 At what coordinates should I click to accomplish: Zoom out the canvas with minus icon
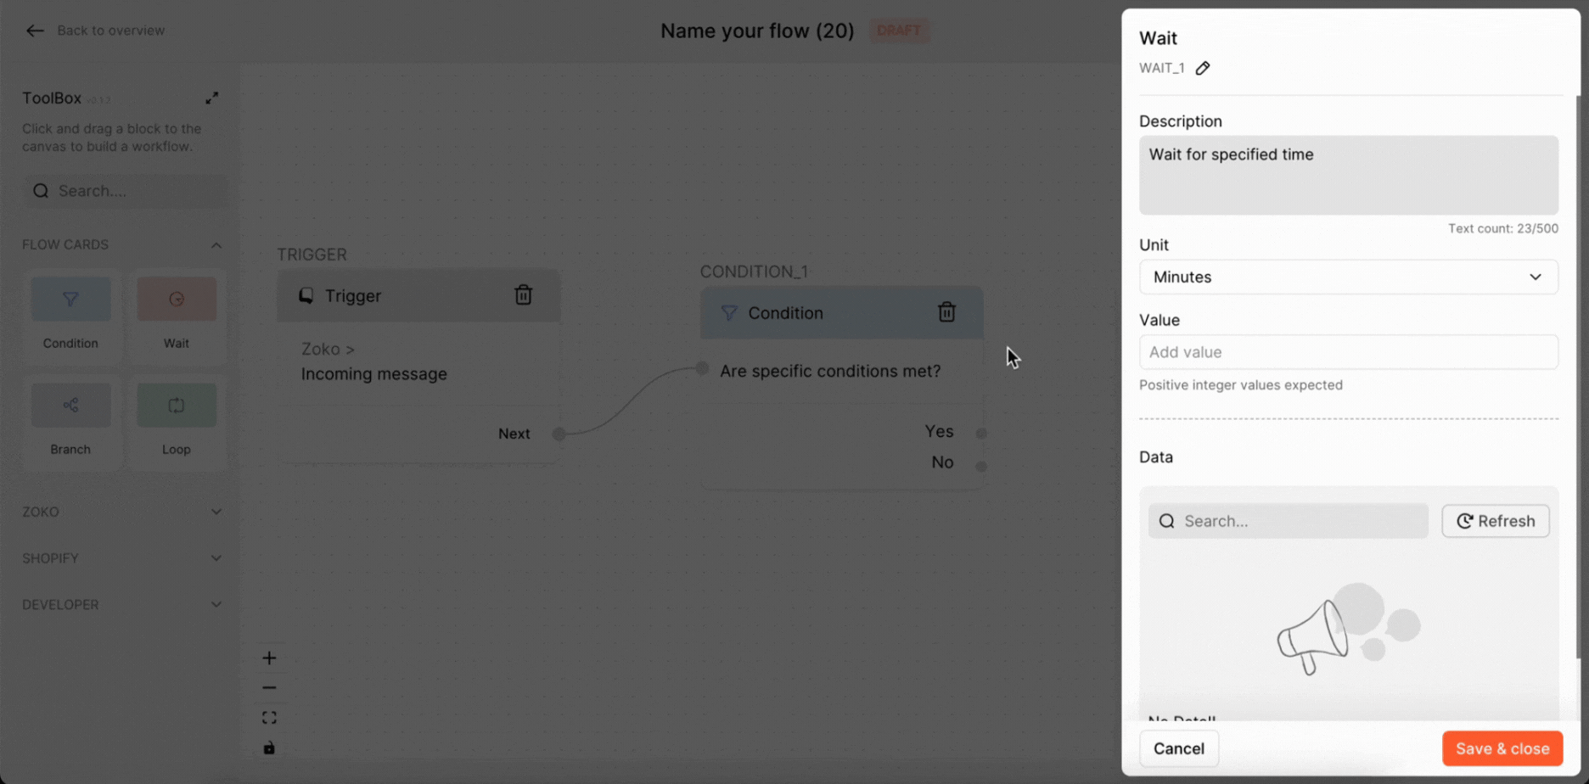[269, 688]
